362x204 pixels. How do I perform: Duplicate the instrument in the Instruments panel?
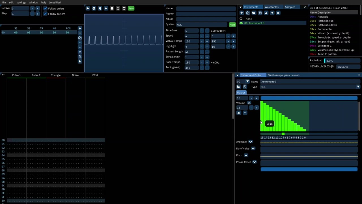248,13
